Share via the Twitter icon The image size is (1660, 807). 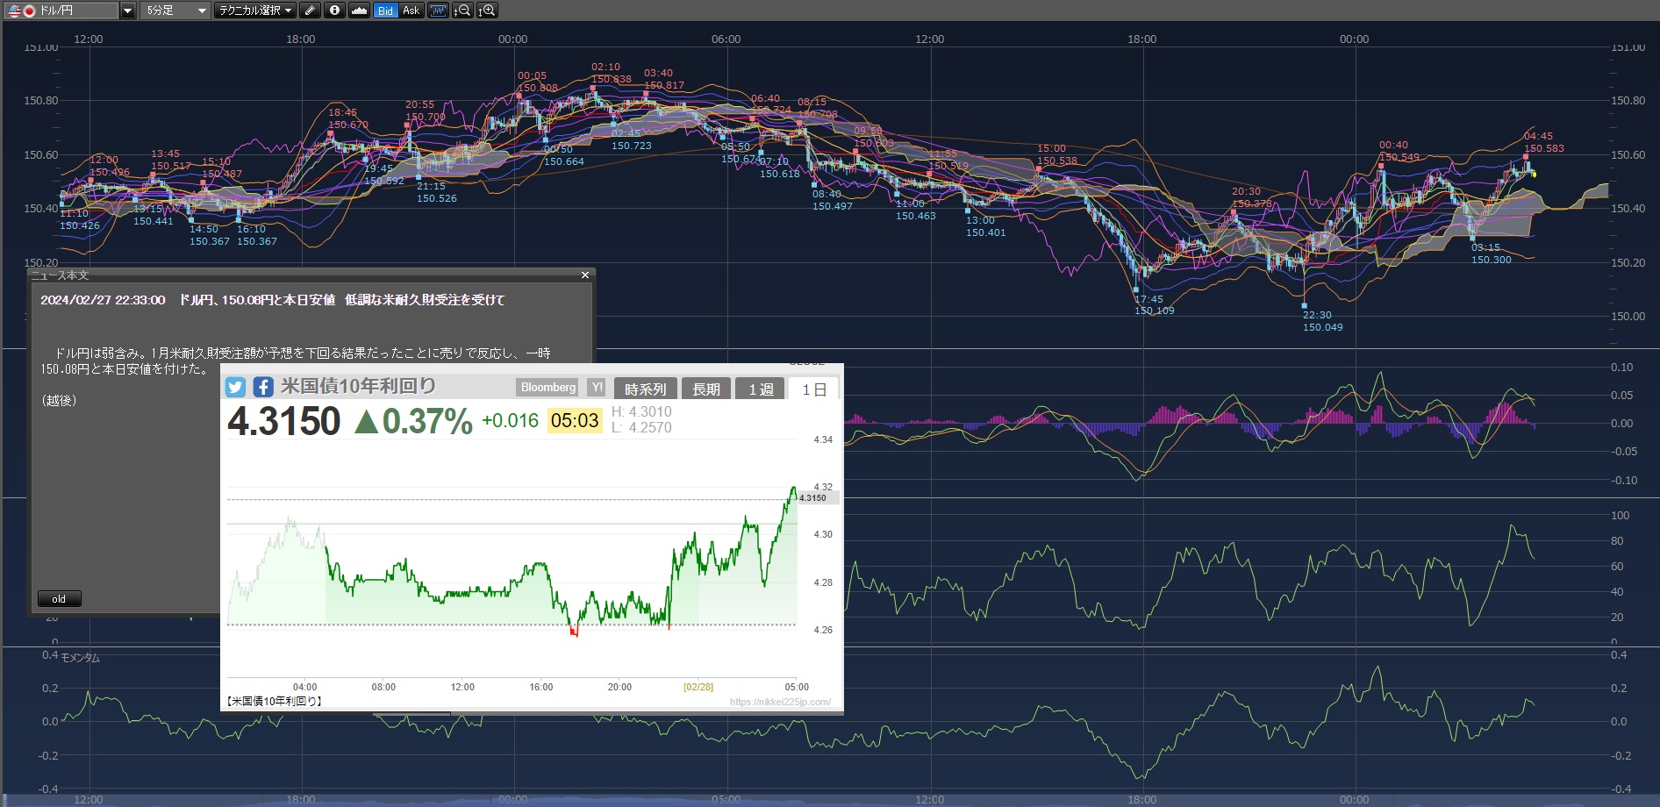point(235,387)
